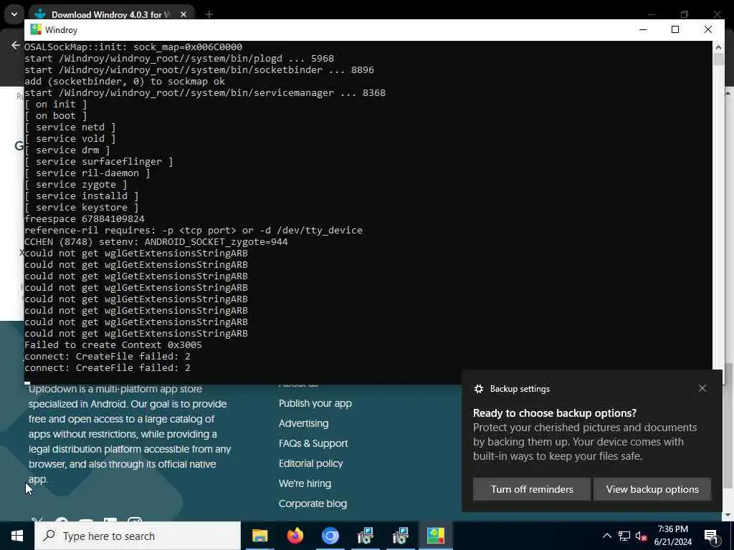734x550 pixels.
Task: Dismiss the Backup settings notification
Action: [x=702, y=388]
